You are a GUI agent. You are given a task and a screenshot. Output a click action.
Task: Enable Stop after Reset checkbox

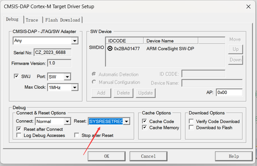[77, 135]
